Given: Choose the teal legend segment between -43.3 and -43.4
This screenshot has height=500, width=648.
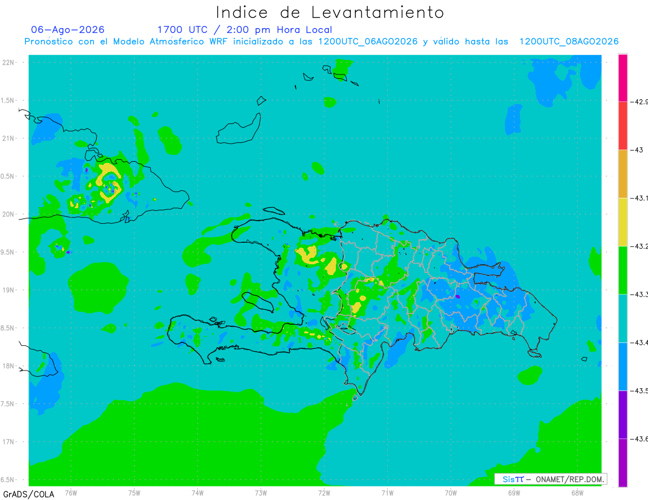Looking at the screenshot, I should (623, 318).
